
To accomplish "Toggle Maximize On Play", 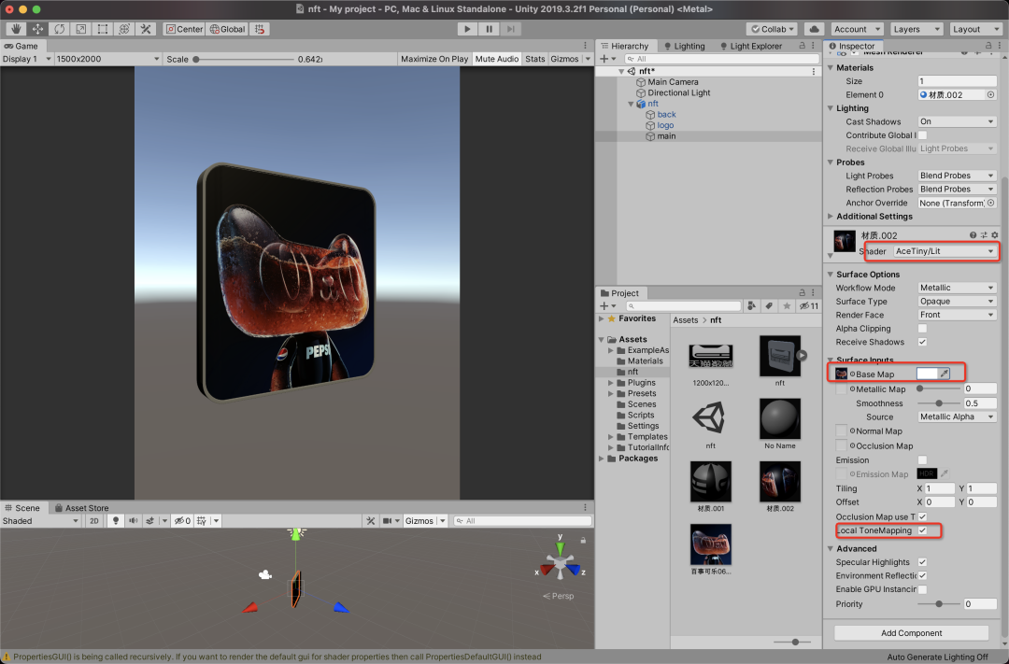I will [x=434, y=59].
